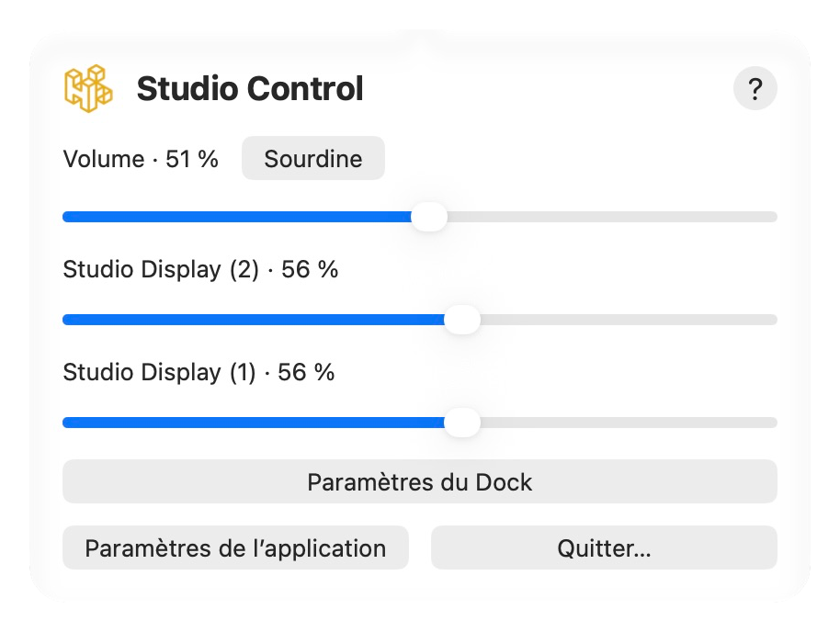Click the Studio Display (2) slider thumb
The height and width of the screenshot is (632, 840).
tap(462, 320)
